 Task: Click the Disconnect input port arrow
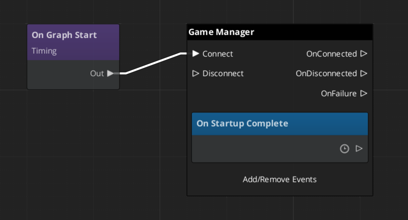(196, 73)
